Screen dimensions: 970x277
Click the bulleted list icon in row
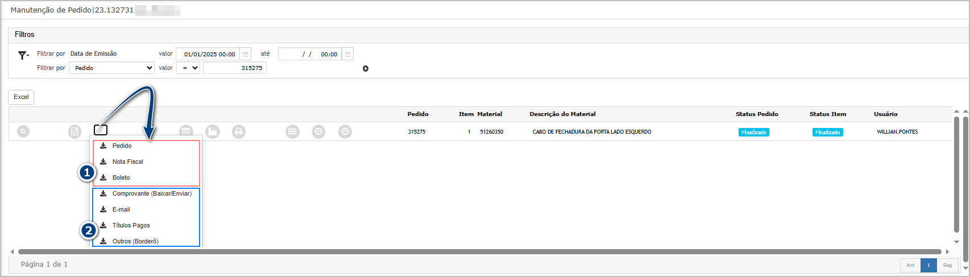292,131
